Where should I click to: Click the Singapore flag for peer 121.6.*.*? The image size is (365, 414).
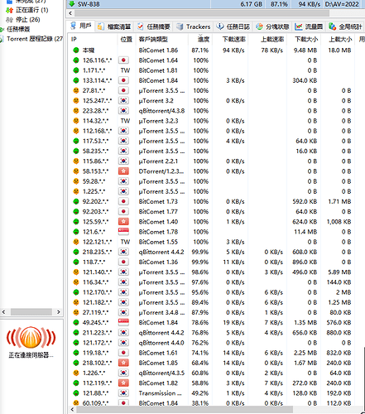point(123,232)
